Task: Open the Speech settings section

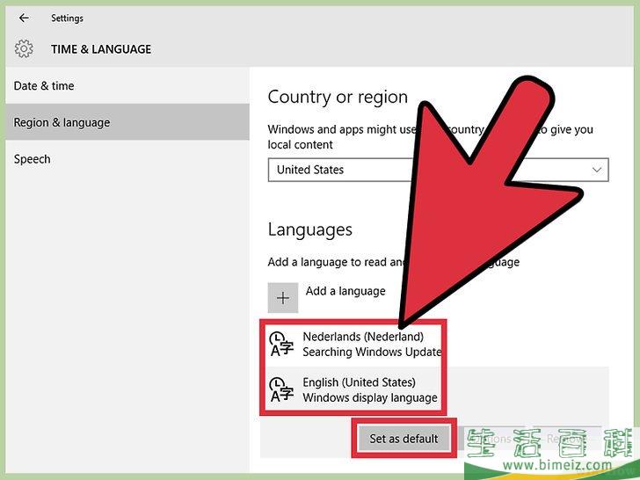Action: click(x=127, y=159)
